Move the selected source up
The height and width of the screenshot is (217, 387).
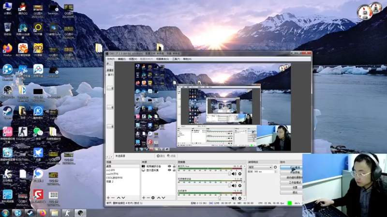pyautogui.click(x=159, y=198)
